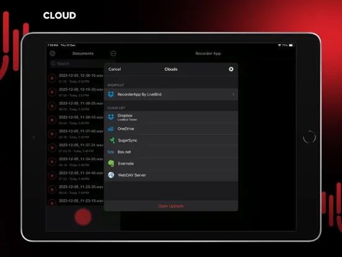342x257 pixels.
Task: Select file name 2023-12-05_12-15-30.wav
Action: 81,89
